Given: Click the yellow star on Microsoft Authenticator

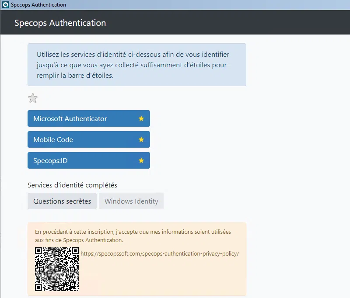Looking at the screenshot, I should pos(141,118).
